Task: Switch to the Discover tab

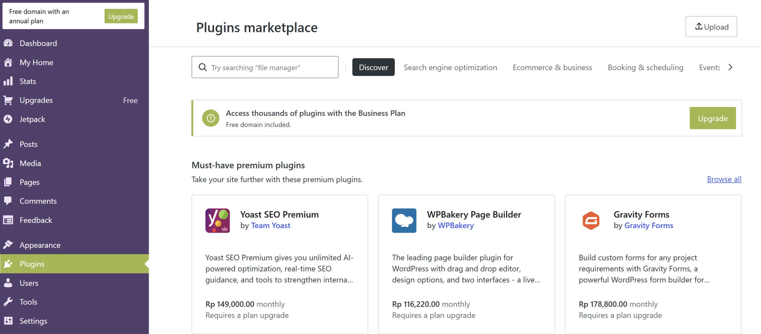Action: point(373,67)
